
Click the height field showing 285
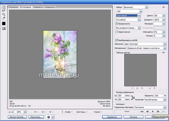pos(121,100)
